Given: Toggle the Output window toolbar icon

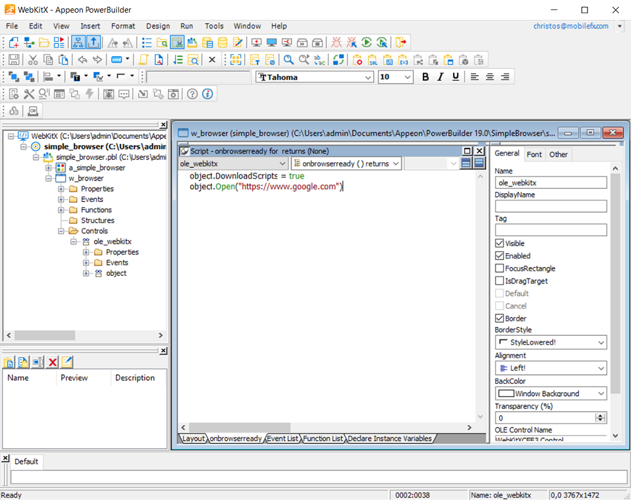Looking at the screenshot, I should (x=93, y=42).
